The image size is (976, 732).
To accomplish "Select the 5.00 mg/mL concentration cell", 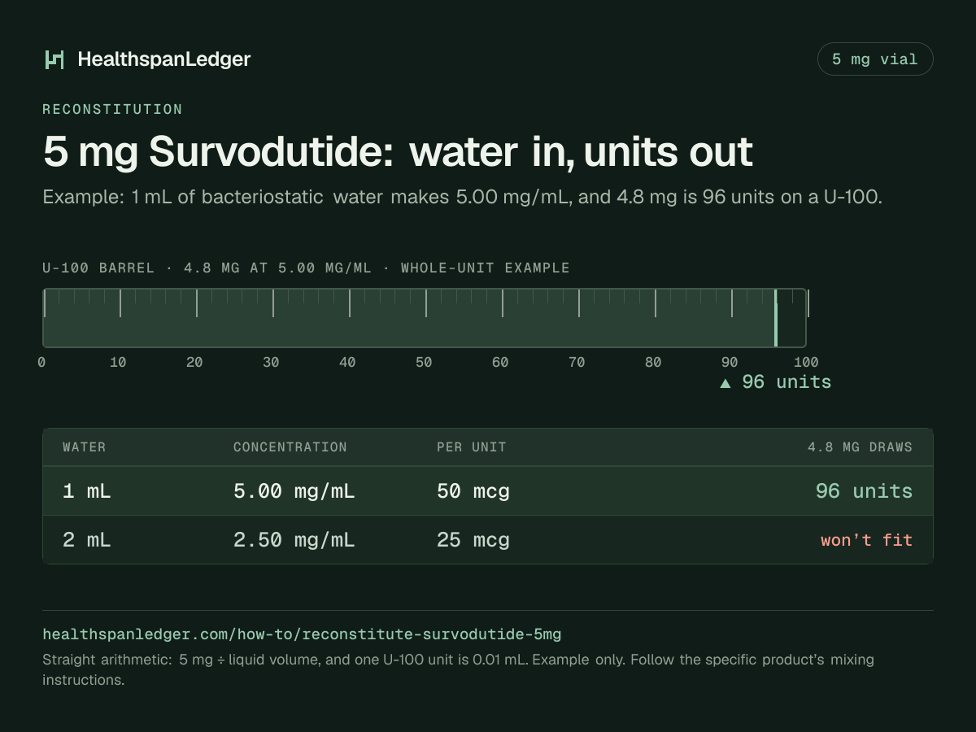I will click(294, 491).
